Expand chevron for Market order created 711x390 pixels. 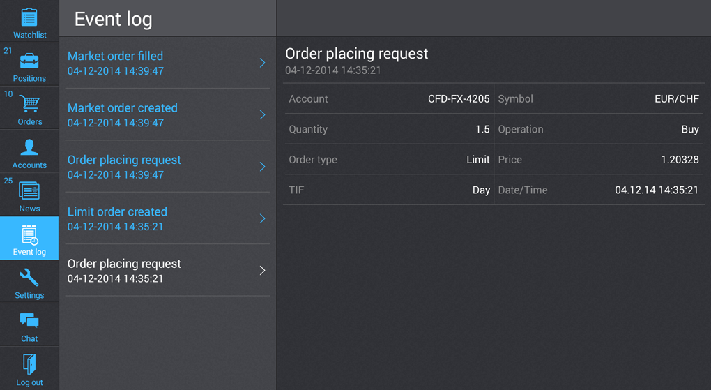pos(262,114)
